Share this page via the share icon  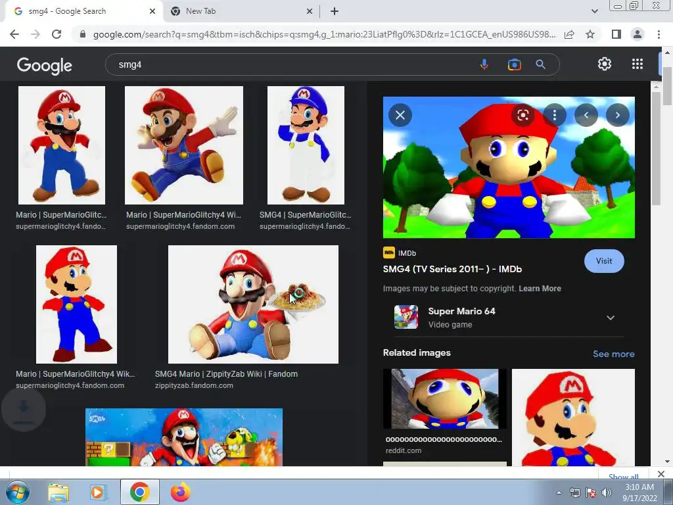[x=569, y=34]
